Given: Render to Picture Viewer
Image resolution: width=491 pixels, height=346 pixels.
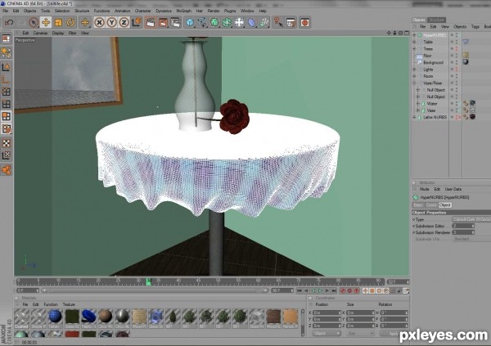Looking at the screenshot, I should point(163,23).
